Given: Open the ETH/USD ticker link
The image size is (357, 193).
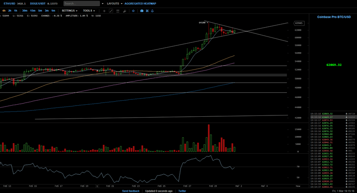Looking at the screenshot, I should tap(8, 4).
